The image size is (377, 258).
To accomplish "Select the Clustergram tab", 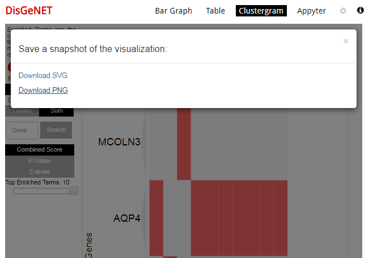I will click(261, 11).
